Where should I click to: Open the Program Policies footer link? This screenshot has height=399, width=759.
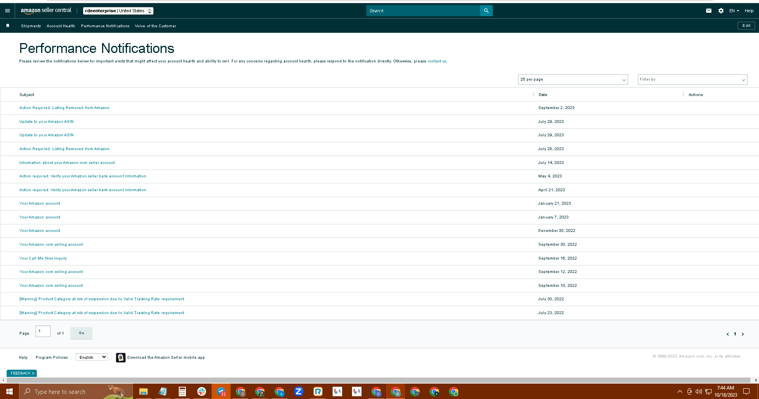(52, 358)
